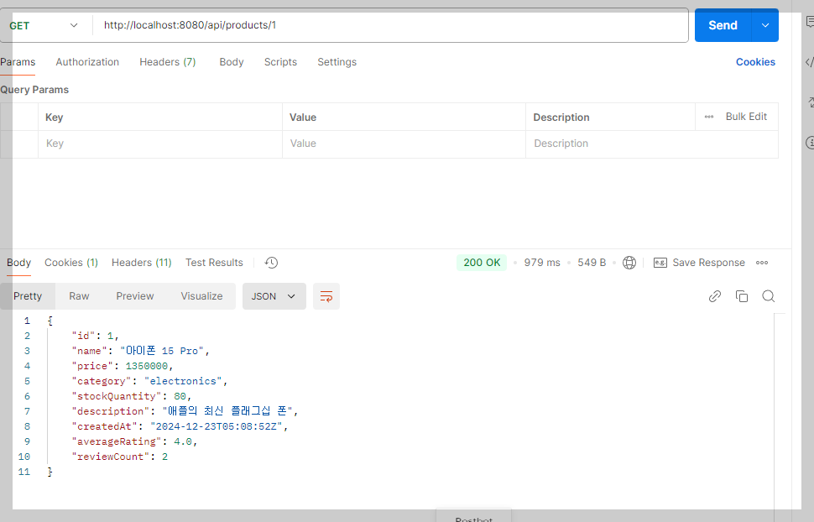The width and height of the screenshot is (814, 522).
Task: Open the request Body tab
Action: [x=232, y=62]
